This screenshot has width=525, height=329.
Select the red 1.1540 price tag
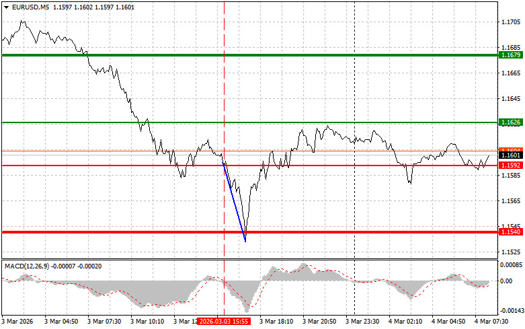coord(508,232)
